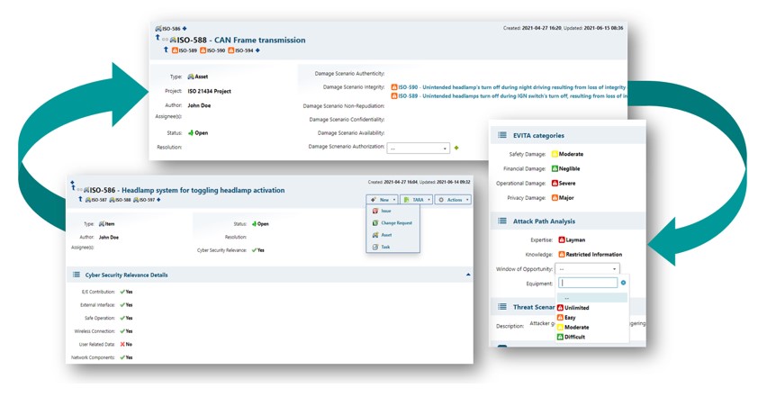This screenshot has width=776, height=397.
Task: Choose Change Request from the New menu
Action: 393,222
